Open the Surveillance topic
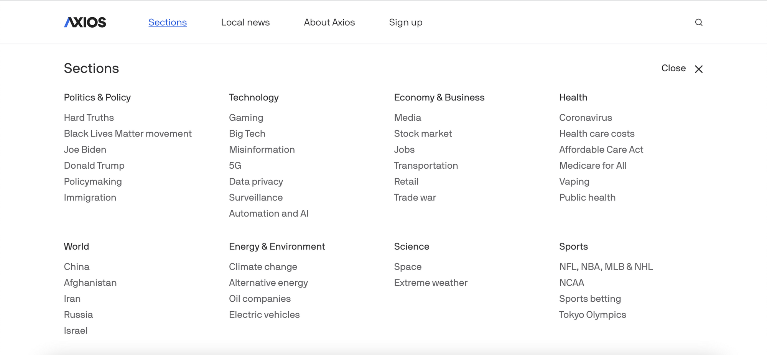Screen dimensions: 767x355 256,198
